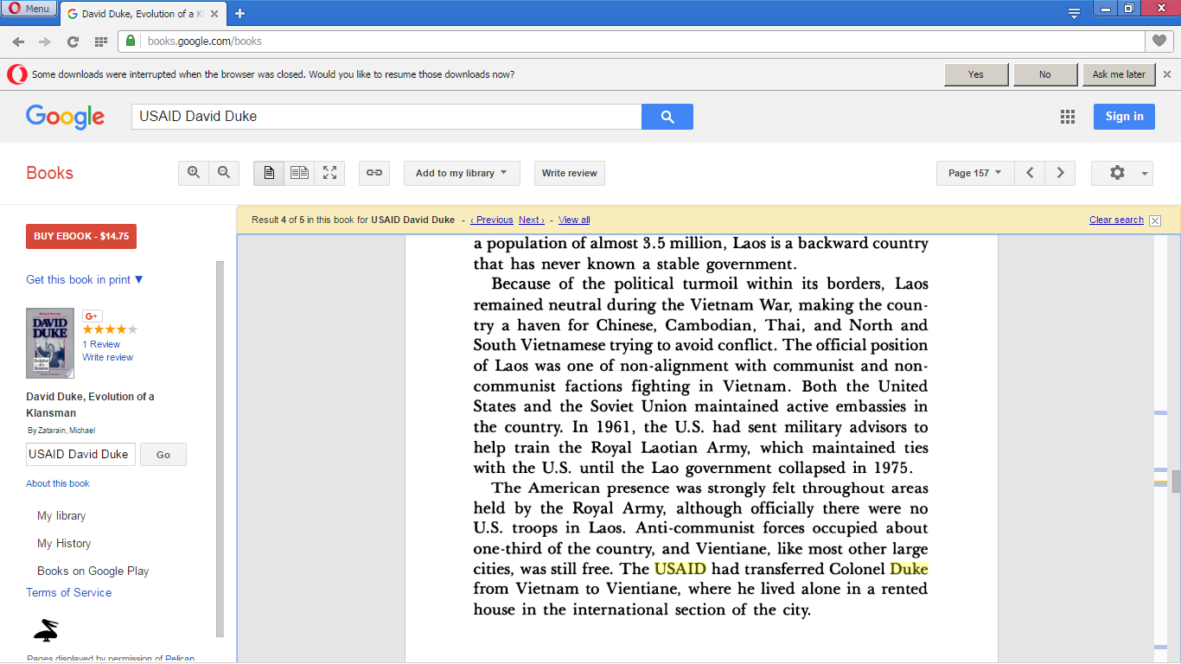
Task: Click the star rating
Action: pos(110,329)
